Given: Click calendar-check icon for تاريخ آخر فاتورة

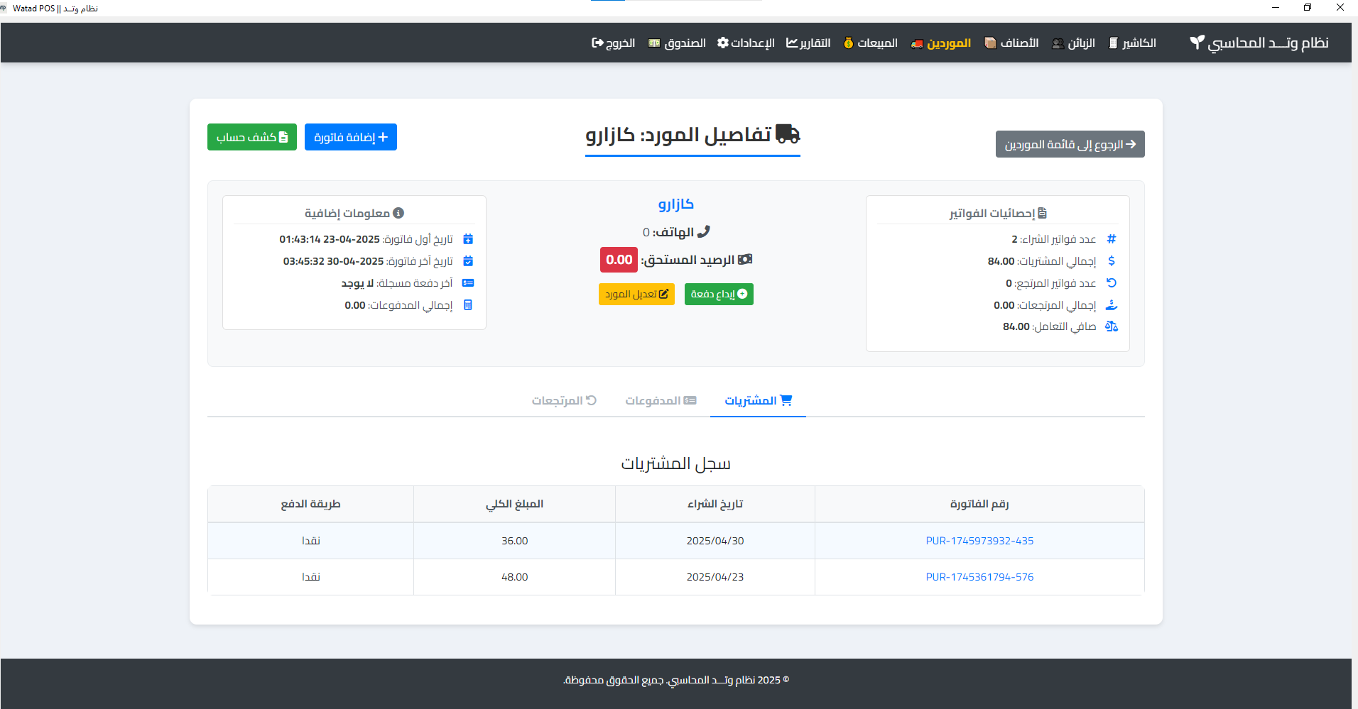Looking at the screenshot, I should (x=468, y=261).
